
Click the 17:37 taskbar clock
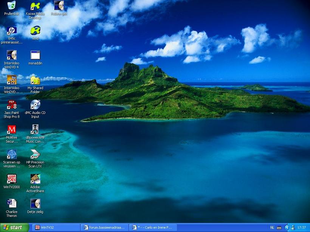click(302, 227)
